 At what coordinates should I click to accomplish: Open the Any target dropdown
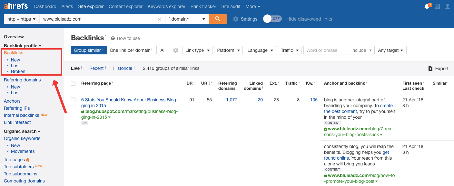tap(390, 50)
